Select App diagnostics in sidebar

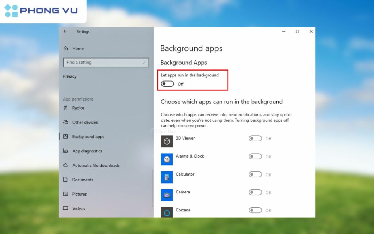(x=87, y=151)
